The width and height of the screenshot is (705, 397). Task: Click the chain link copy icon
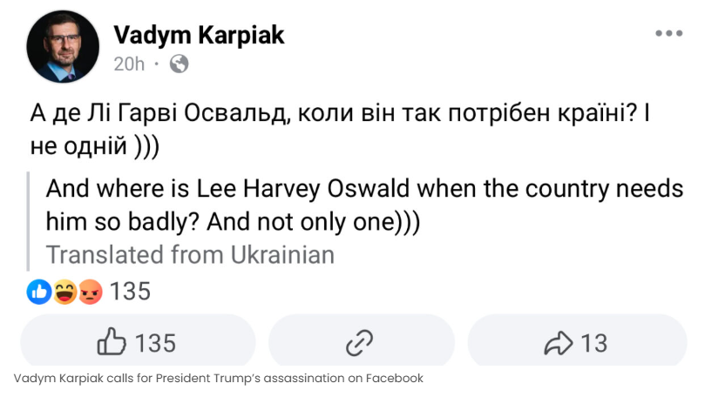coord(359,343)
